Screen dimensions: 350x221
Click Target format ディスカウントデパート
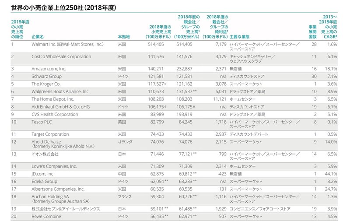point(248,134)
